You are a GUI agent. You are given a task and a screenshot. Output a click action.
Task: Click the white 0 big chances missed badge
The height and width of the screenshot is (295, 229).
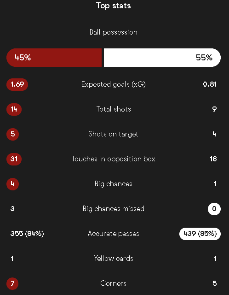coord(214,209)
